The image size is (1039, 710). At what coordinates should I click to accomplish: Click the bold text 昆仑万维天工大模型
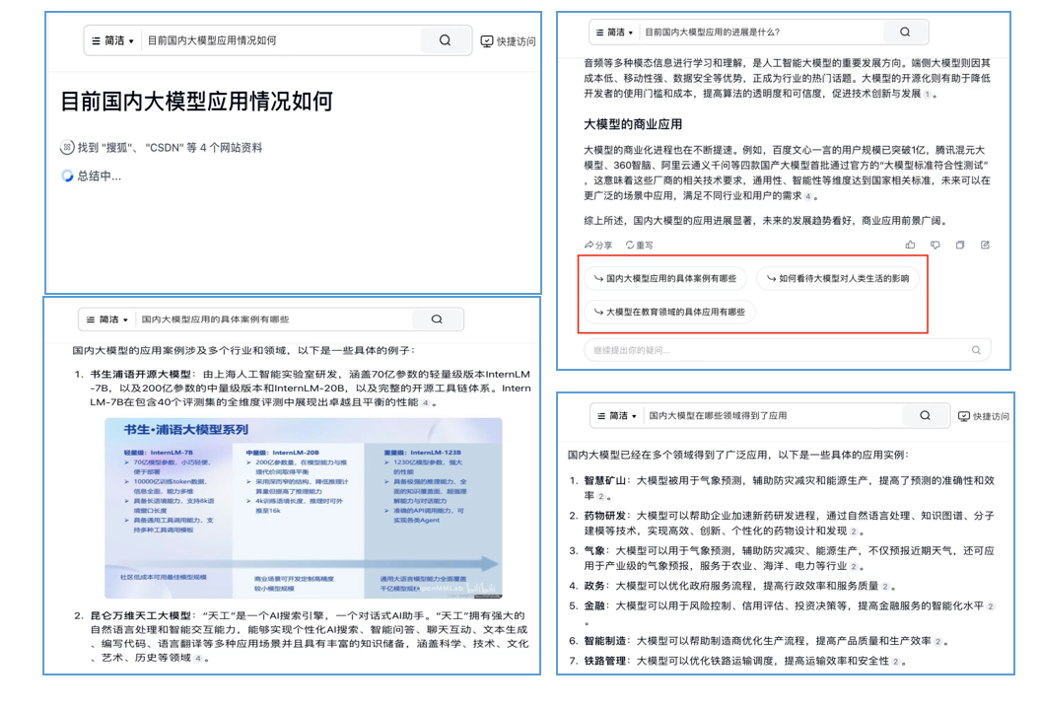point(141,616)
